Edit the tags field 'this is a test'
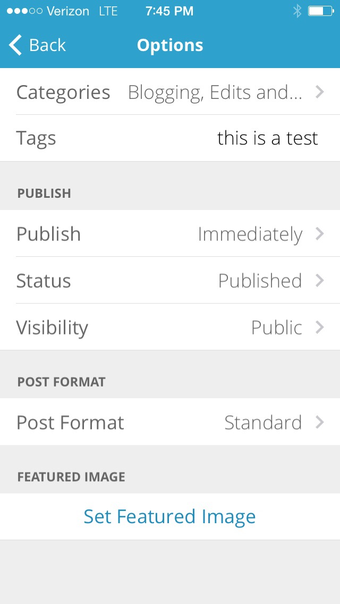Screen dimensions: 340x604 click(x=267, y=138)
